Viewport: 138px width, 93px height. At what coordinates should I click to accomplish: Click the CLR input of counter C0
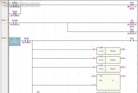[94, 85]
